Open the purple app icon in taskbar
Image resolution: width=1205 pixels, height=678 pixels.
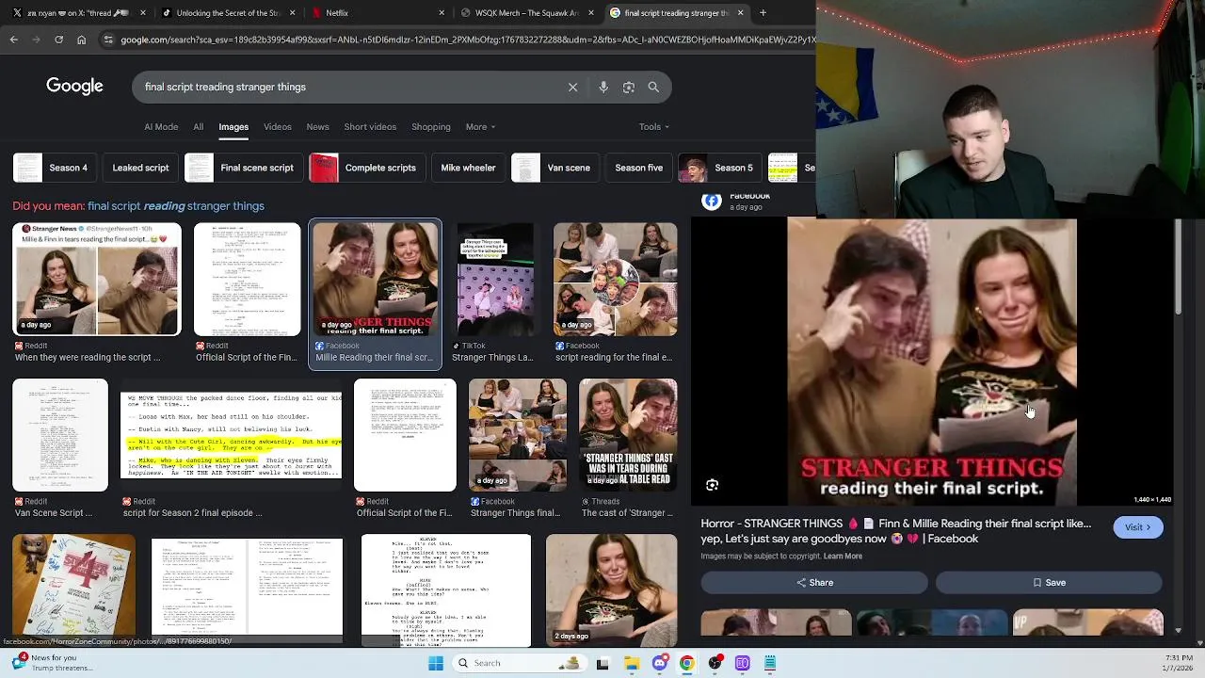(x=742, y=663)
